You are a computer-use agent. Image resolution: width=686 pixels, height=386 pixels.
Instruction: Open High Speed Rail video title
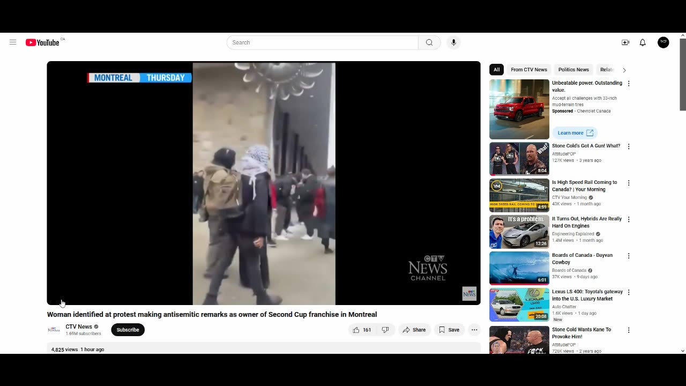click(584, 185)
